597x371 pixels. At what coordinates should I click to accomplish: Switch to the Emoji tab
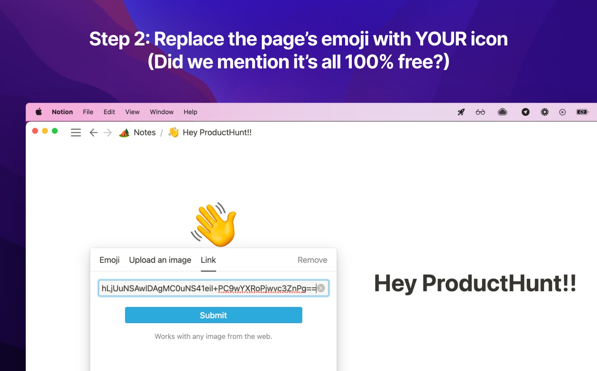(109, 260)
